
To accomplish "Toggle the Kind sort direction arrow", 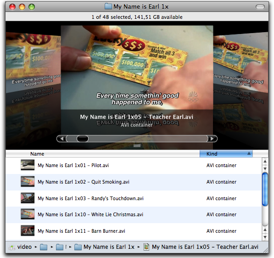I will [249, 153].
